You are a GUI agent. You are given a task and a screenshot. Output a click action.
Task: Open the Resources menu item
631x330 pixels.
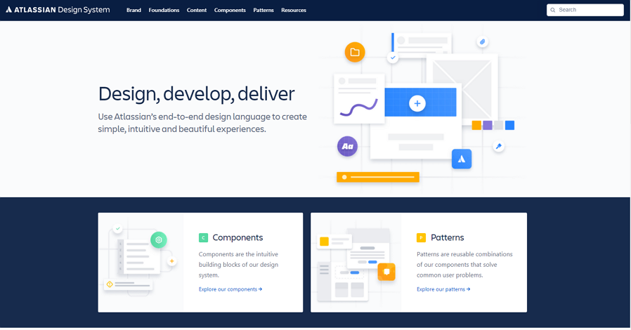coord(294,10)
